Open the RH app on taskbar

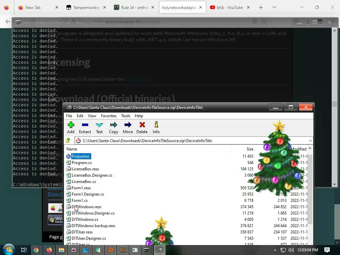[123, 250]
